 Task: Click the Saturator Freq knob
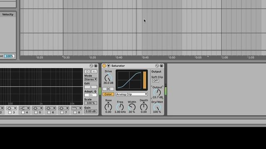click(x=120, y=107)
